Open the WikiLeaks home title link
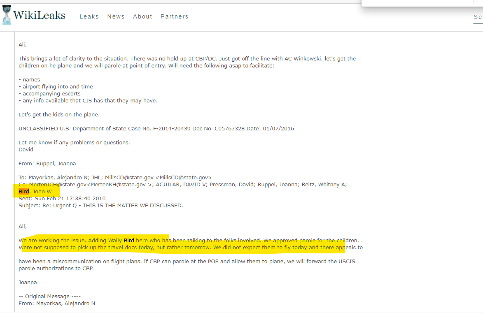Image resolution: width=483 pixels, height=313 pixels. pyautogui.click(x=39, y=15)
